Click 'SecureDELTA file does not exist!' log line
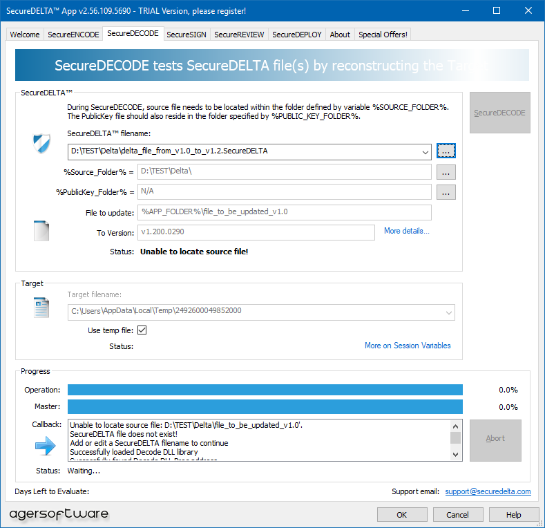 (124, 434)
